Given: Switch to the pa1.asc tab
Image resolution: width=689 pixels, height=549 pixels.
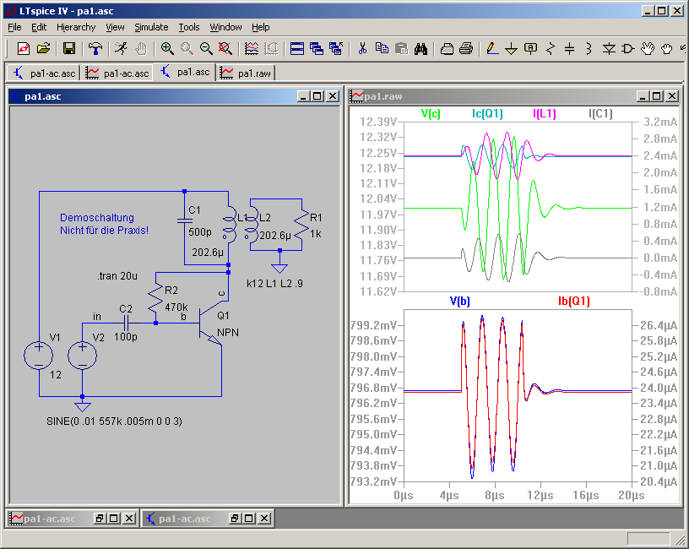Looking at the screenshot, I should coord(185,73).
